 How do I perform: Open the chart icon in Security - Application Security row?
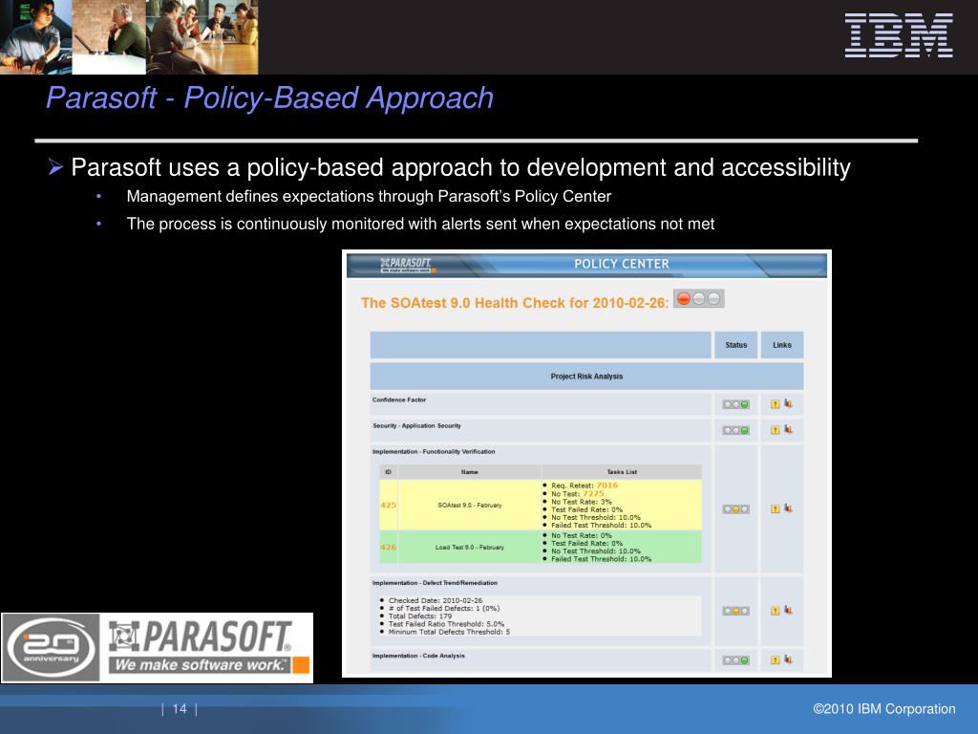788,429
